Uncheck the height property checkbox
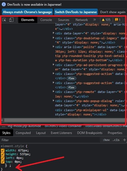127x171 pixels. pos(2,154)
